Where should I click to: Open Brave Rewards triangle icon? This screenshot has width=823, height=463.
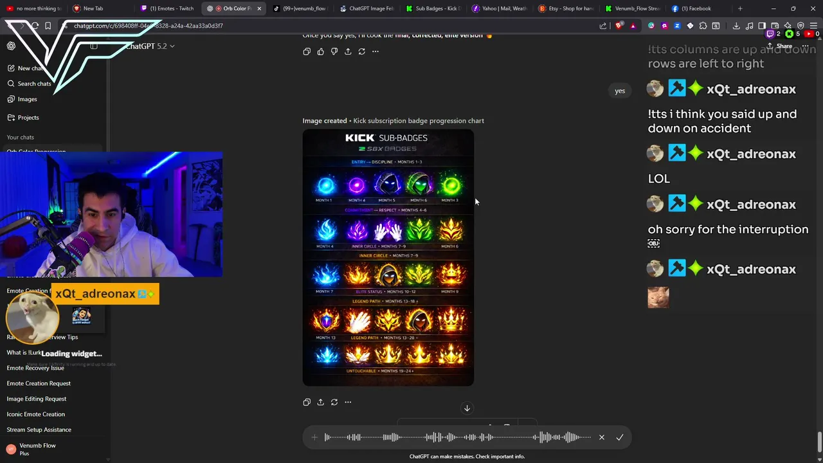633,26
